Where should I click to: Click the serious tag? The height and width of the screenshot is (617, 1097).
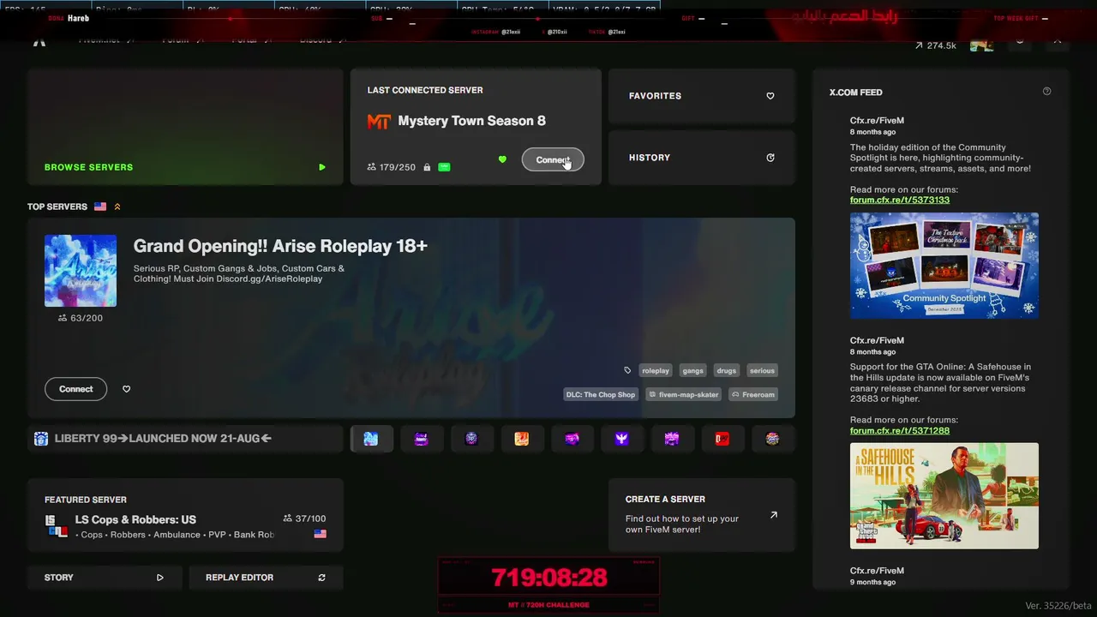[762, 370]
